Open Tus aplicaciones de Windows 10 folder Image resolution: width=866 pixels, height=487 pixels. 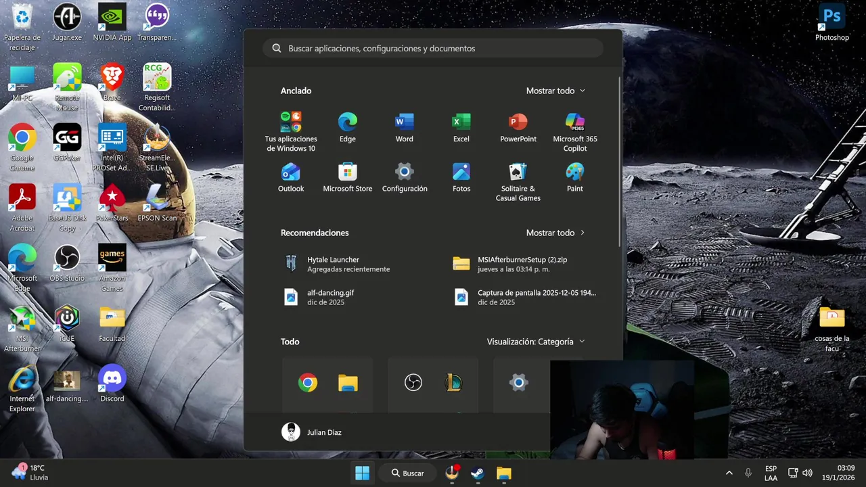tap(291, 132)
